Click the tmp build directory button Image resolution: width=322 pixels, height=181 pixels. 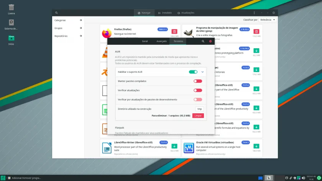199,109
